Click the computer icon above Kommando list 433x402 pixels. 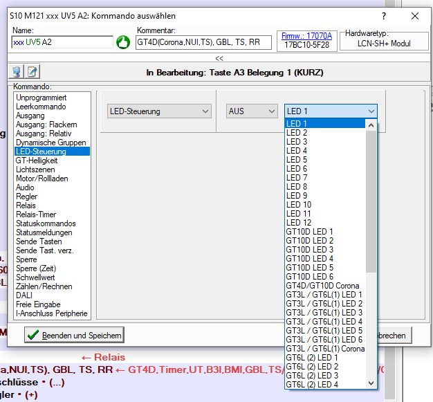pos(17,71)
